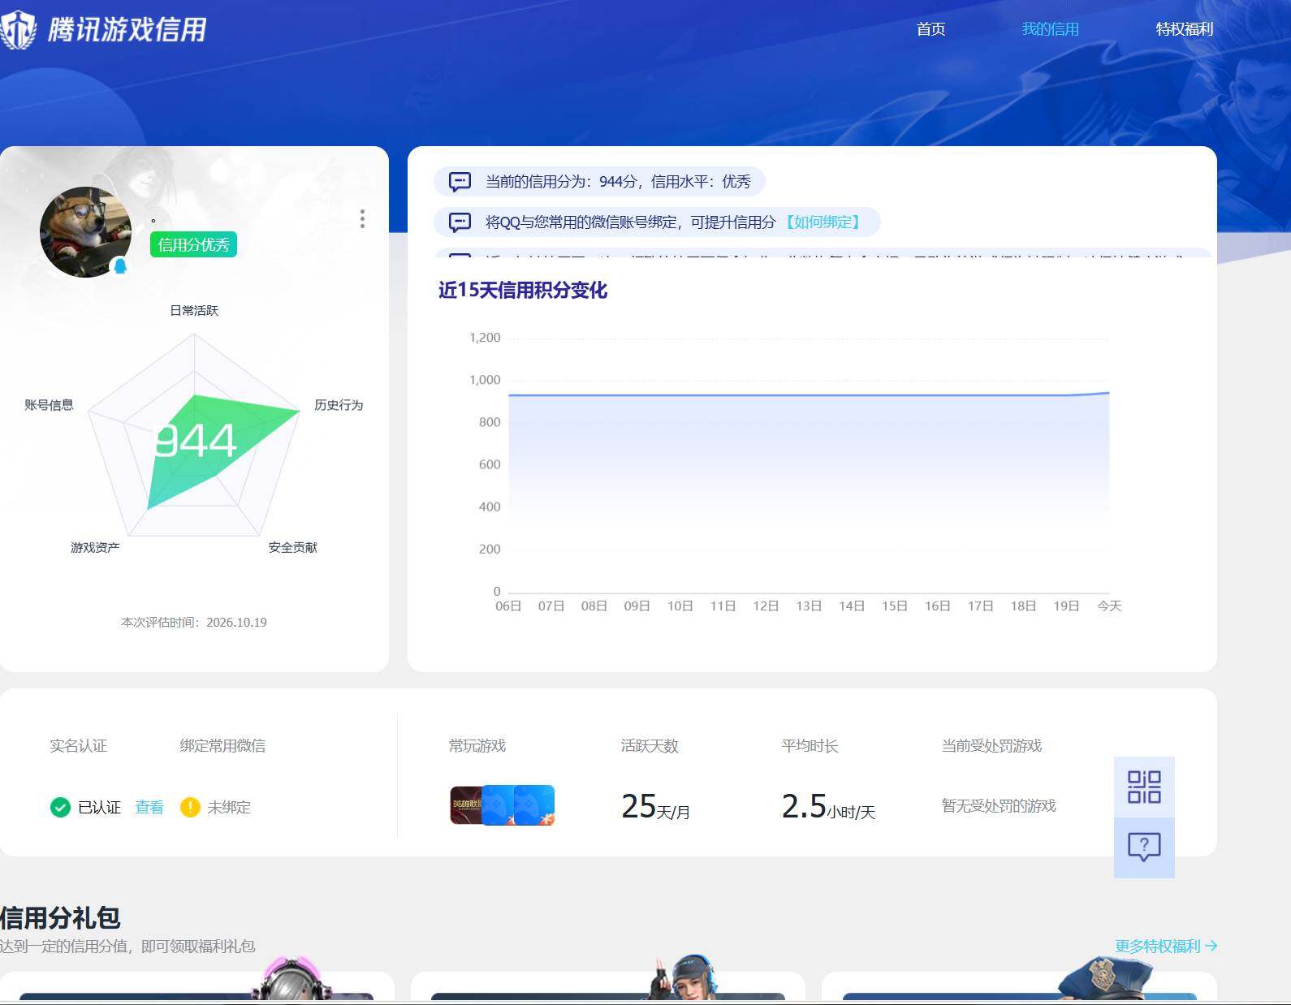Click the 游戏资产 radar label

[x=95, y=547]
